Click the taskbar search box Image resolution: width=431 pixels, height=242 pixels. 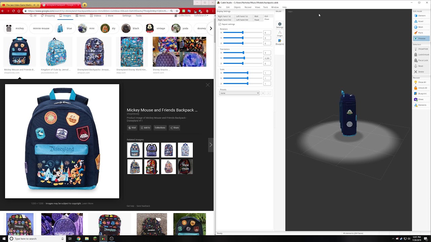coord(37,239)
